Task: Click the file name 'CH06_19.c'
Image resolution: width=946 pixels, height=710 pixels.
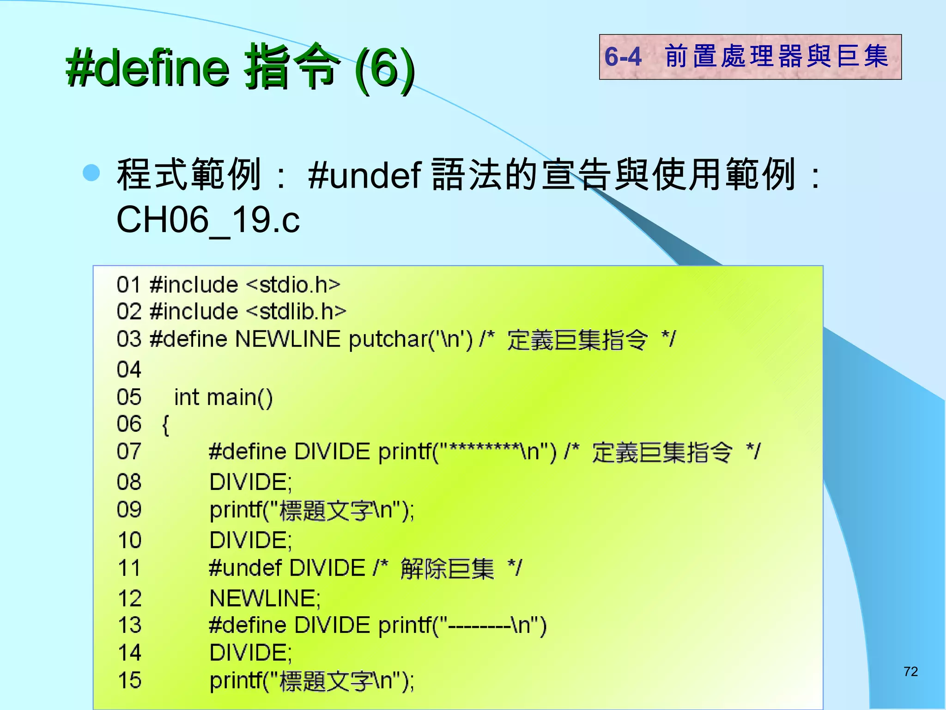Action: pyautogui.click(x=208, y=219)
